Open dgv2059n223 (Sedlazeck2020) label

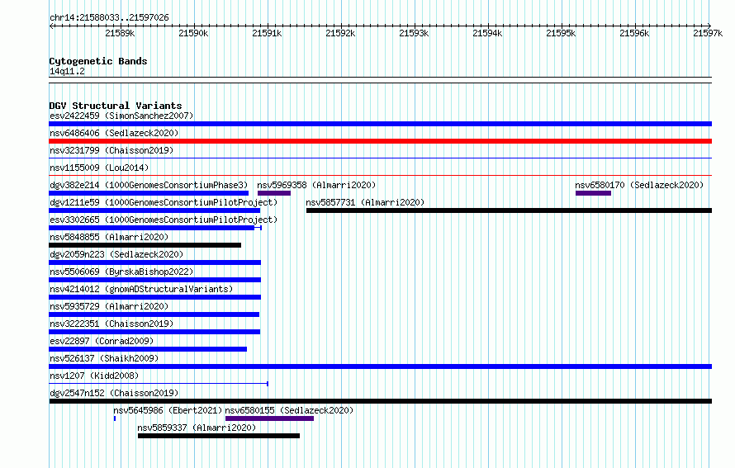[116, 254]
